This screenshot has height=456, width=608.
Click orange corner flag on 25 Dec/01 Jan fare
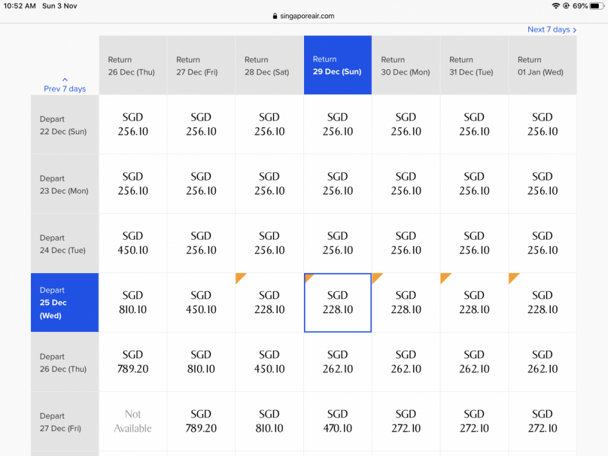point(513,277)
